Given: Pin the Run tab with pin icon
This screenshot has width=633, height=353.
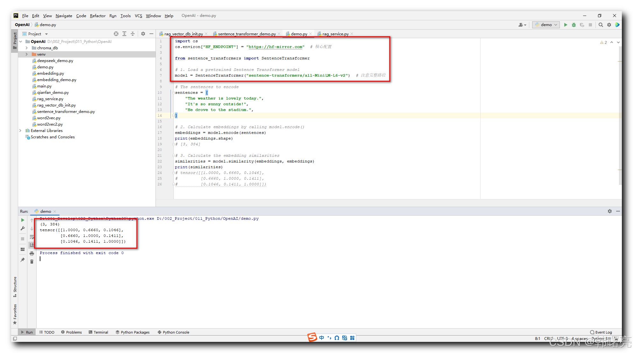Looking at the screenshot, I should (x=23, y=260).
